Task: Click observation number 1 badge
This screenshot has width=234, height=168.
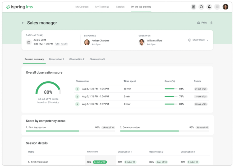Action: (77, 89)
